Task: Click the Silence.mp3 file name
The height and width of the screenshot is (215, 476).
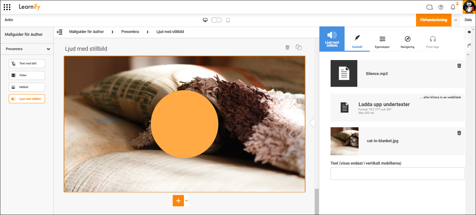Action: point(377,74)
